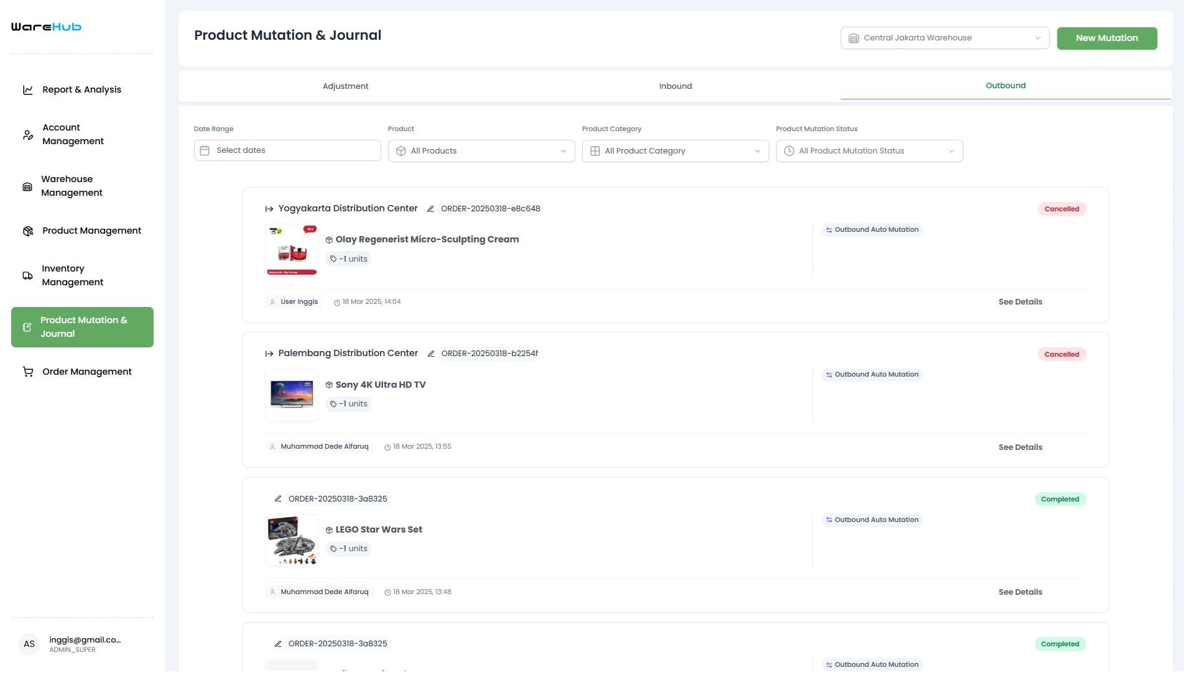Click the Account Management icon in sidebar
1184x673 pixels.
pos(27,134)
